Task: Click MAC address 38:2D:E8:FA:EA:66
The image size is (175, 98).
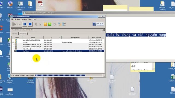Action: pos(95,49)
